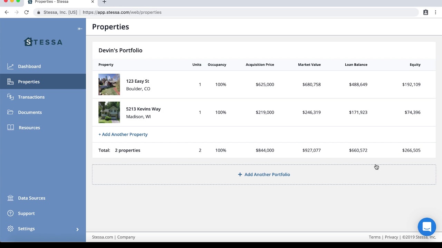Click 123 Easy St house thumbnail
Viewport: 442px width, 248px height.
click(x=109, y=84)
